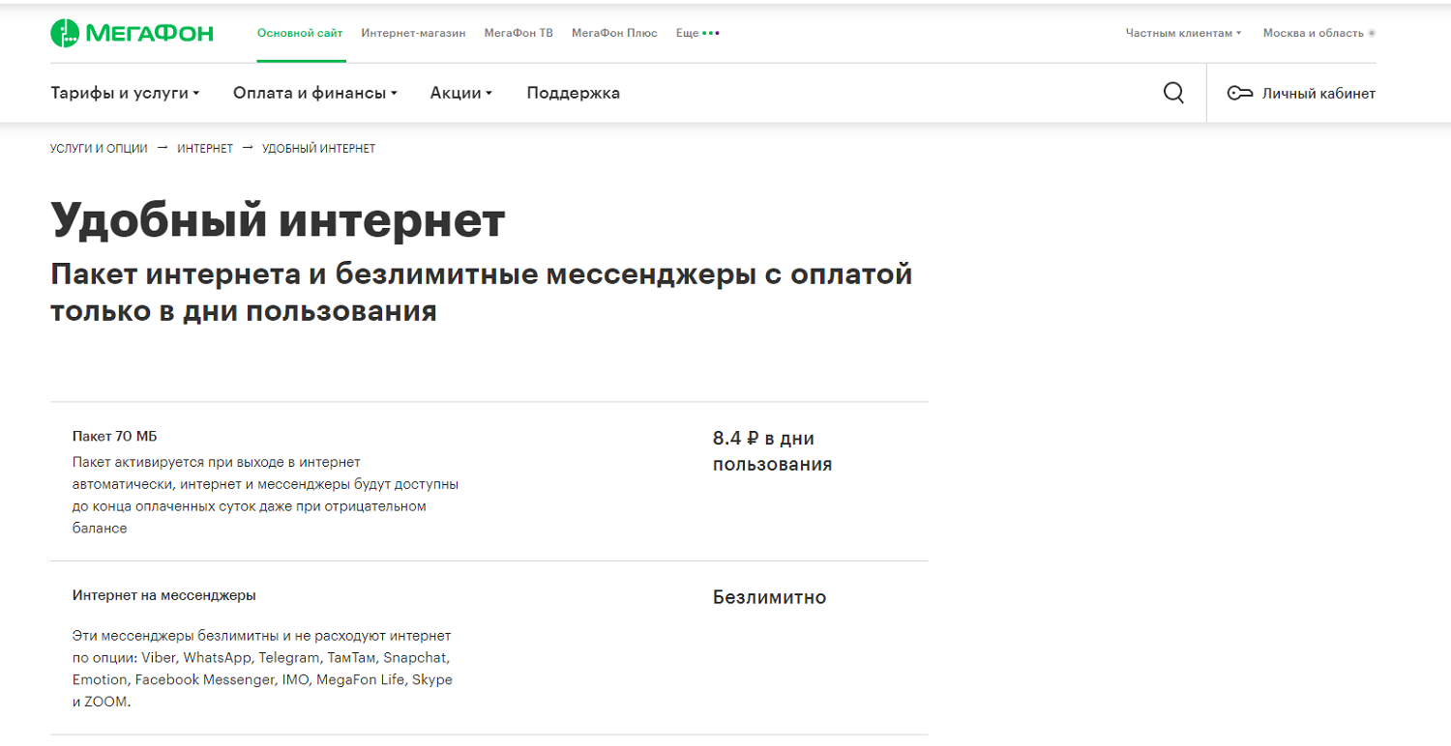Click the Пакет 70 МБ row title
The width and height of the screenshot is (1451, 746).
tap(114, 436)
